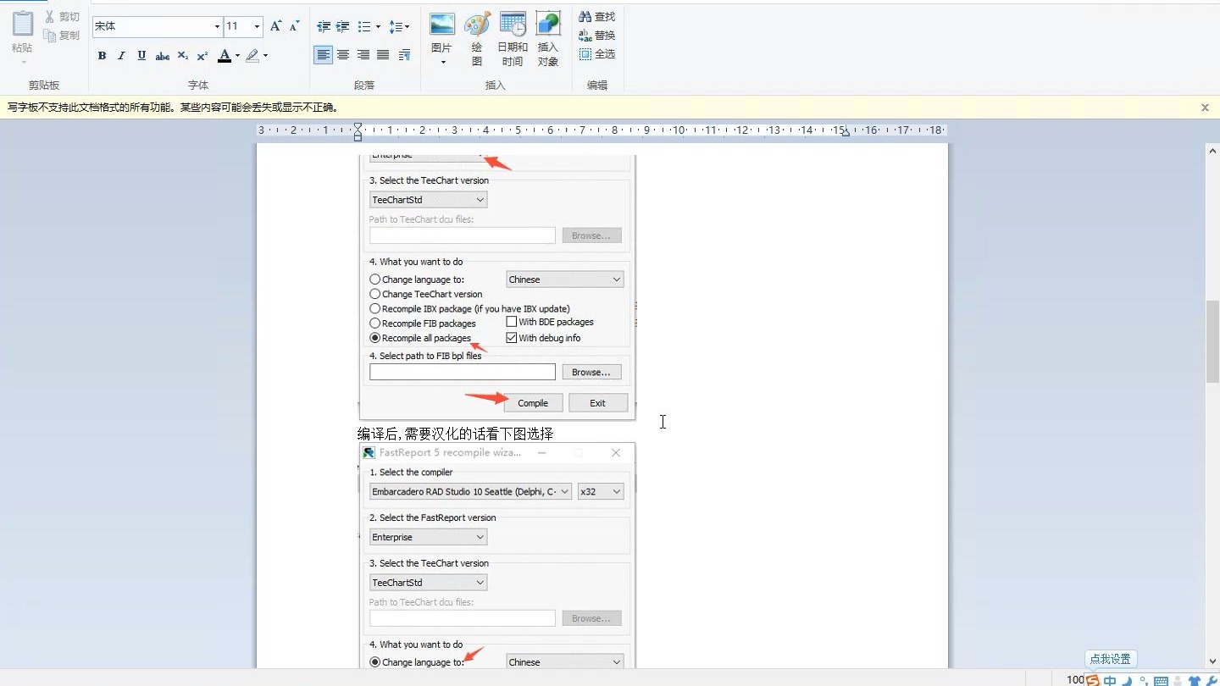Decrease paragraph indent
Image resolution: width=1220 pixels, height=686 pixels.
[323, 27]
